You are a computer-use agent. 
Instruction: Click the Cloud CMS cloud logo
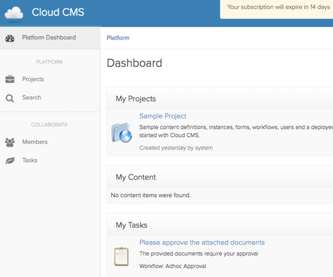point(14,12)
